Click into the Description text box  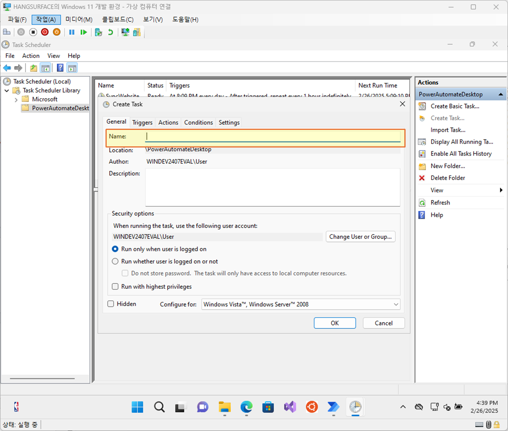(273, 187)
